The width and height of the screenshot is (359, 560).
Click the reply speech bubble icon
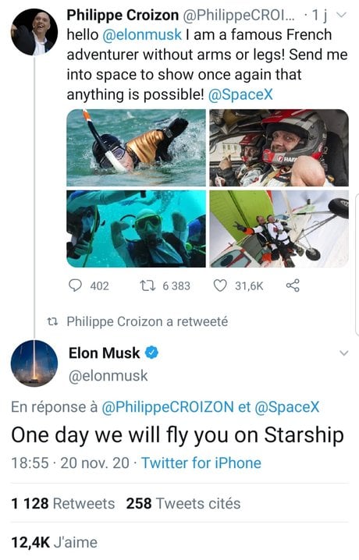(x=75, y=285)
